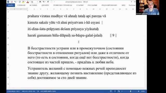Apply the yellow text highlight color
The width and height of the screenshot is (166, 93).
23,2
